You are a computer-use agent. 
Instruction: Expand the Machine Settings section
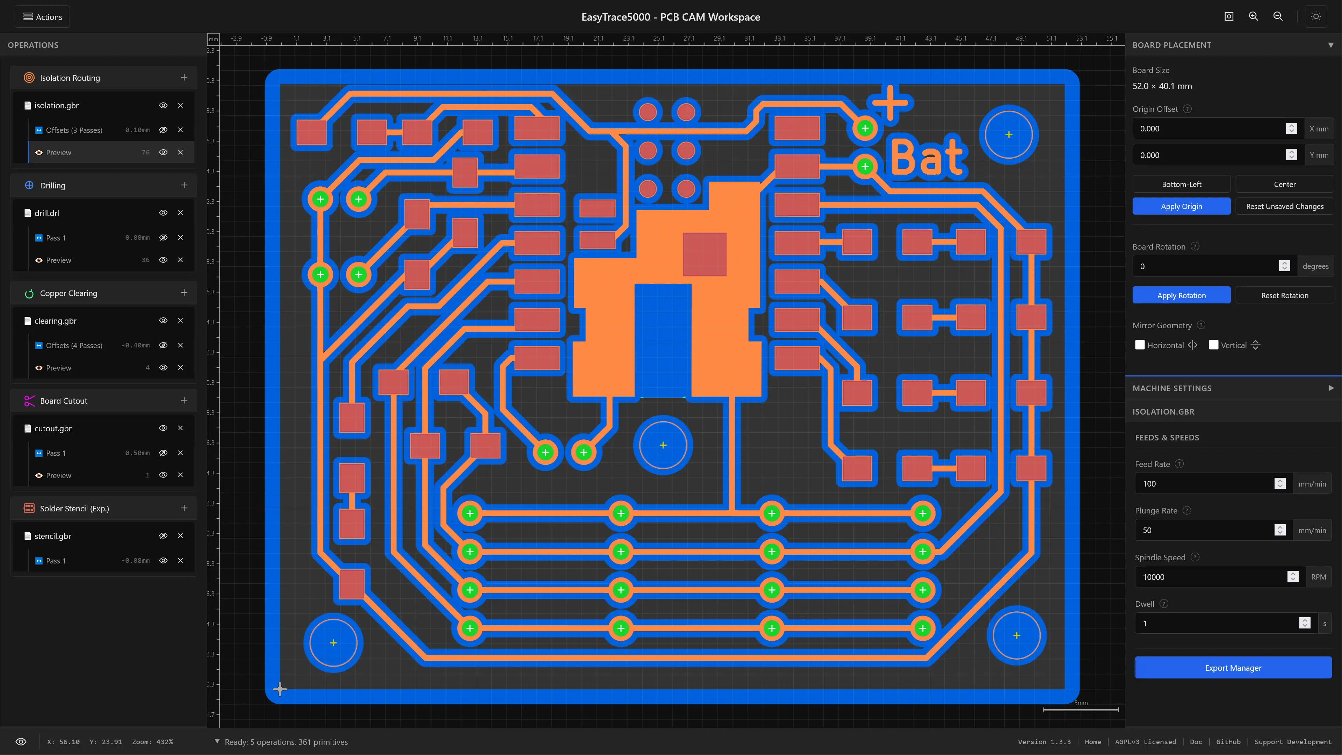(1330, 388)
